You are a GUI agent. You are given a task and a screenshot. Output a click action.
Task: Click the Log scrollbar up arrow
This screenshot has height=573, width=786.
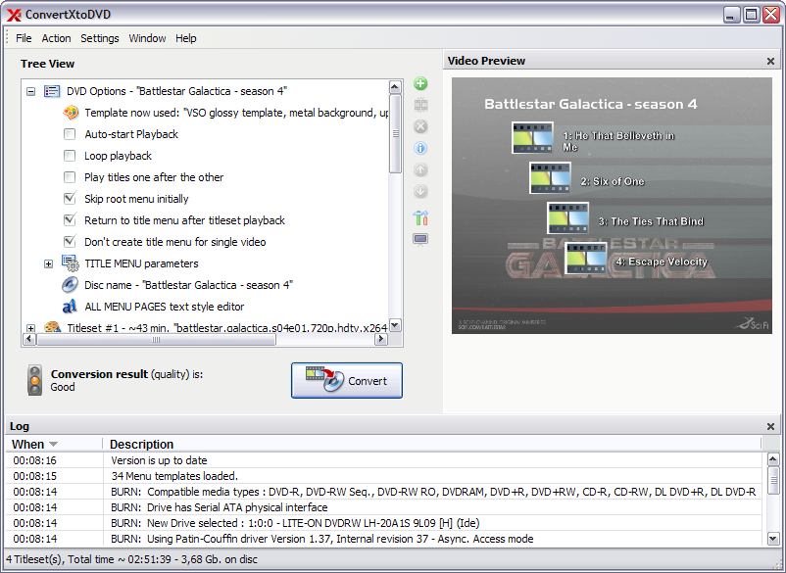(772, 458)
